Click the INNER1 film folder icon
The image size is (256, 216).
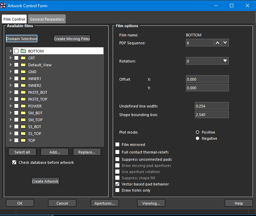coord(23,79)
